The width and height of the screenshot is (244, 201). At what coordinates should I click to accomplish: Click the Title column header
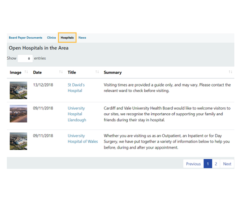coord(72,73)
